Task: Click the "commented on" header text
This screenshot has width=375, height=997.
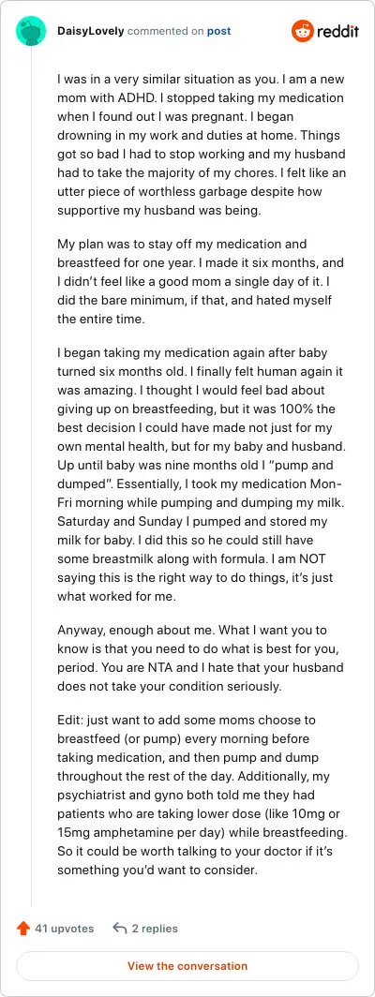Action: [166, 31]
